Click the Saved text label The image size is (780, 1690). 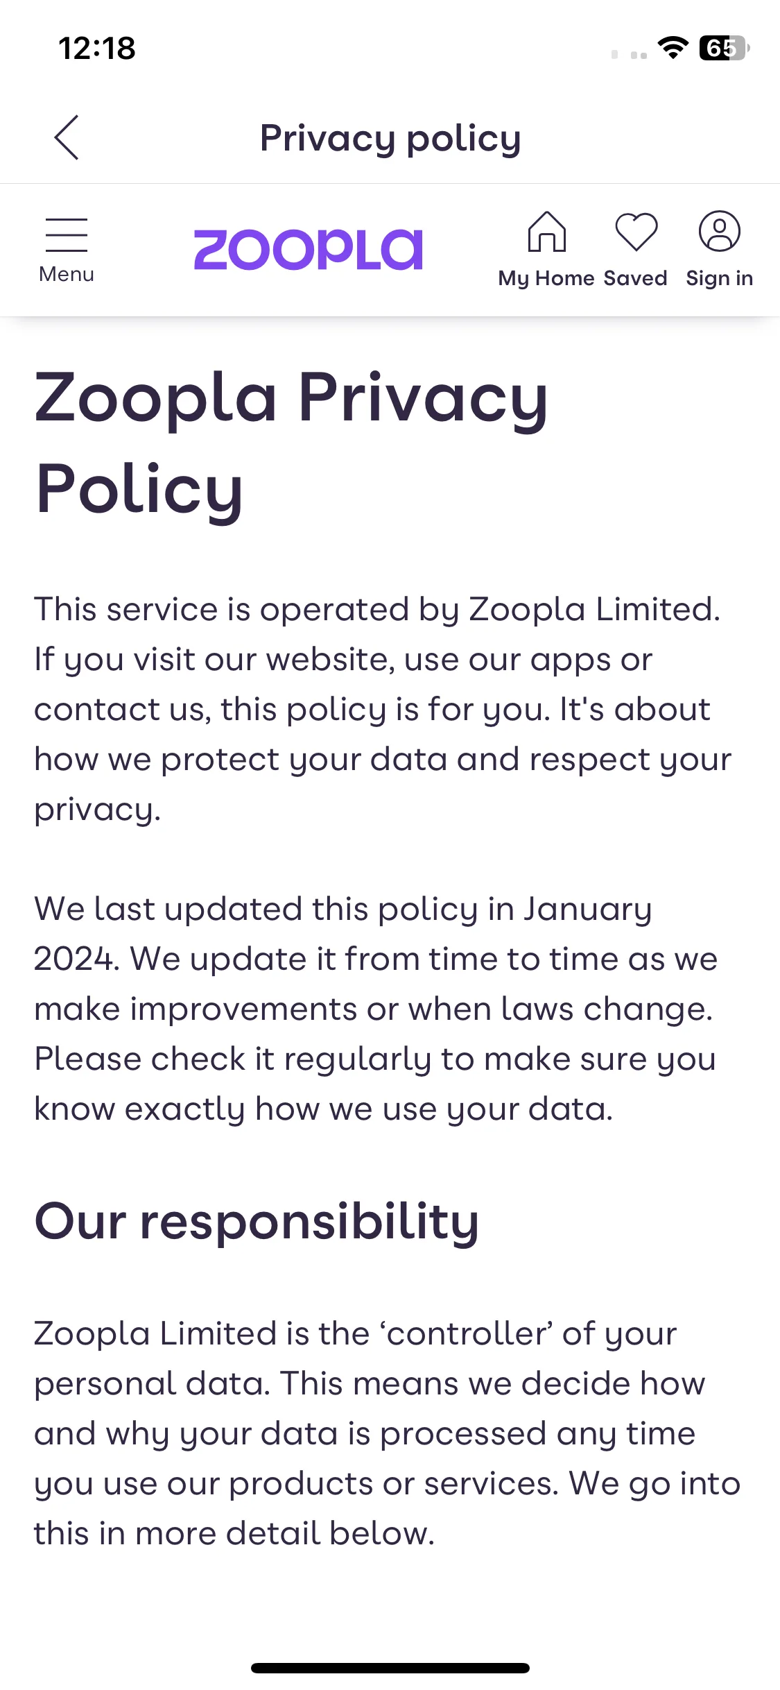[635, 278]
